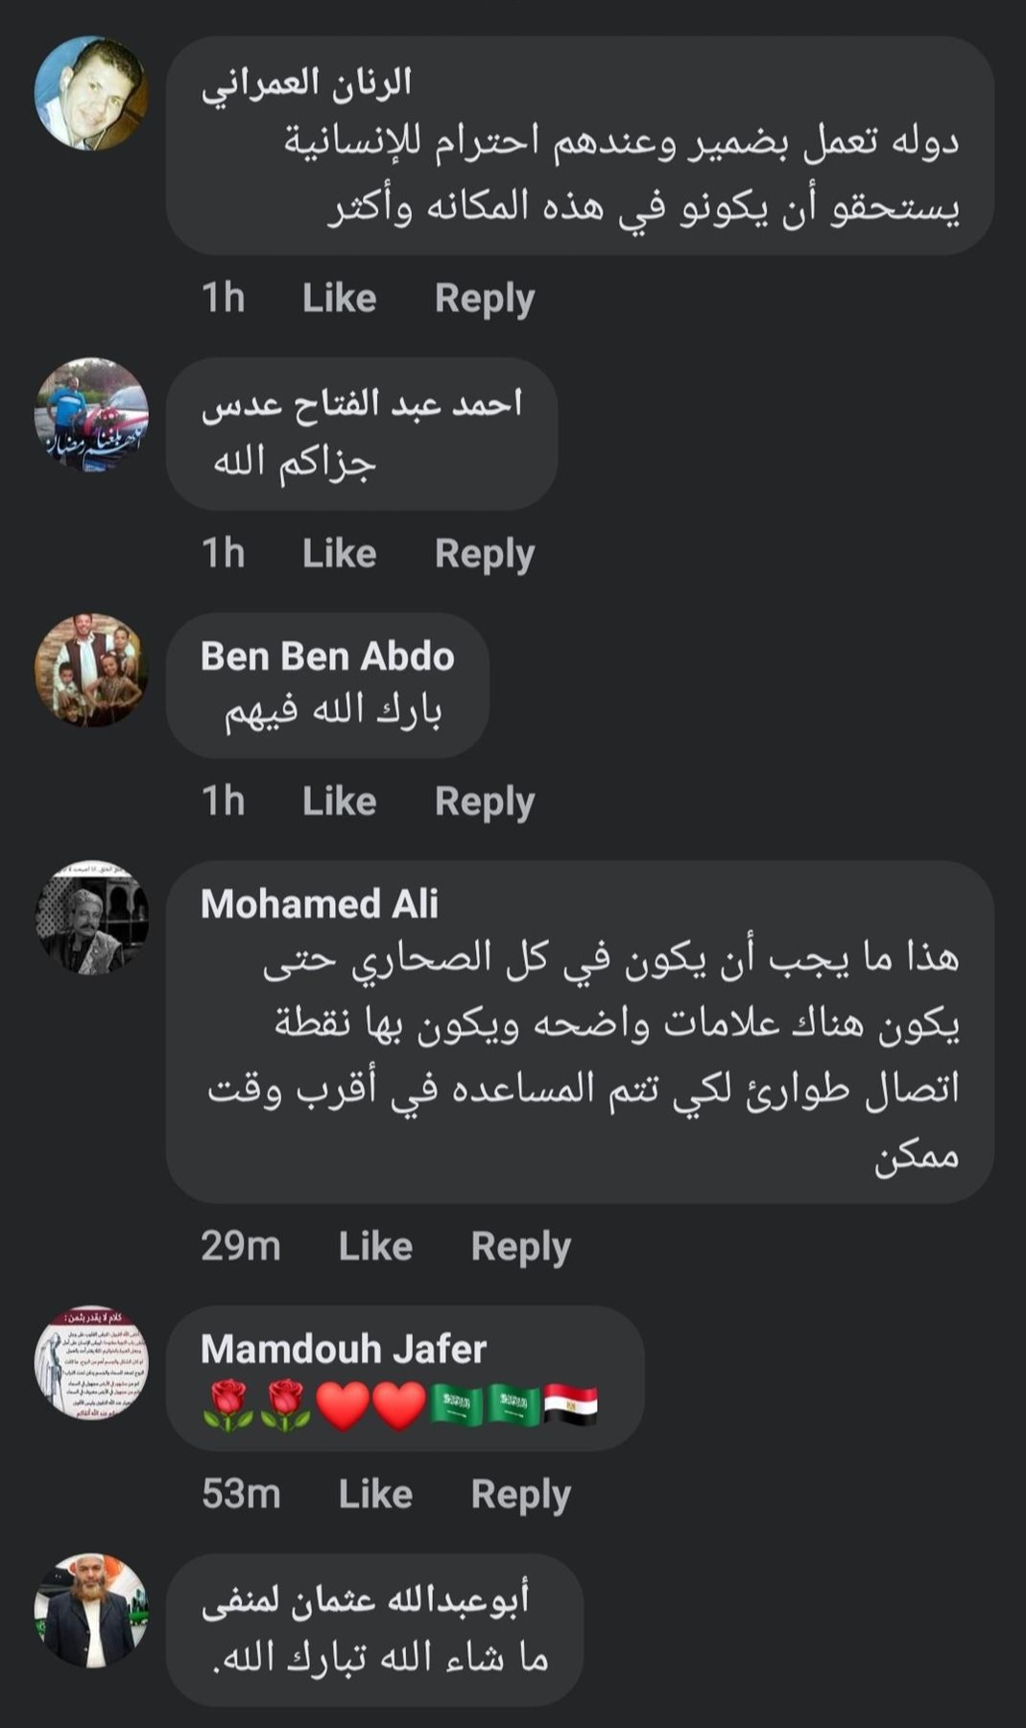Like الرنان العمراني's comment
This screenshot has width=1026, height=1728.
(339, 299)
